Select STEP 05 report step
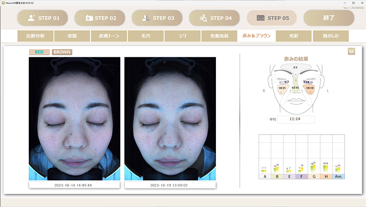 pos(272,18)
